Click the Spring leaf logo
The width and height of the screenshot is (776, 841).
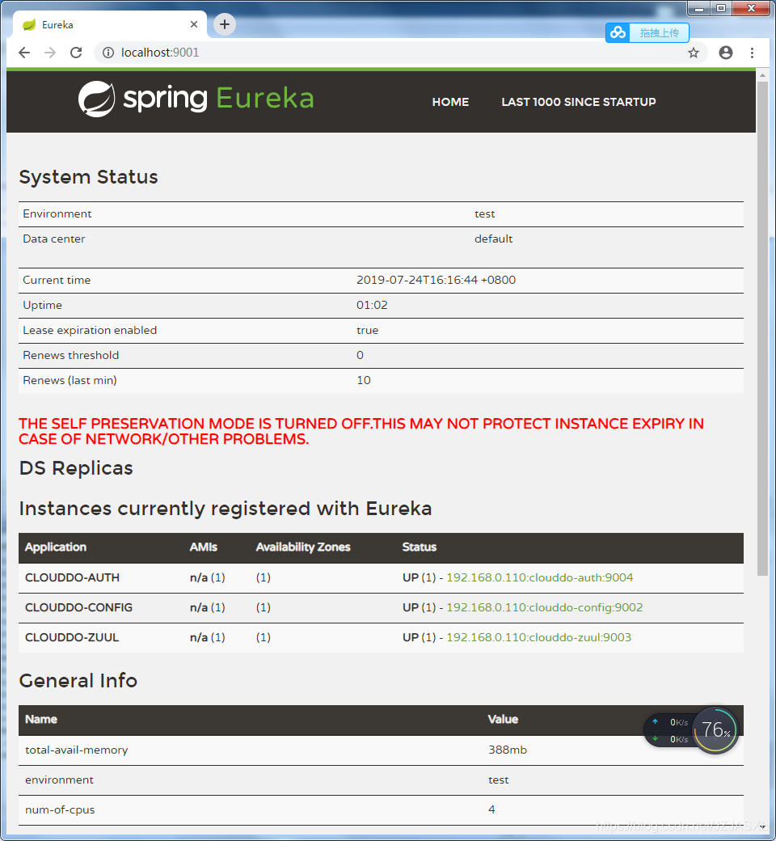point(96,99)
